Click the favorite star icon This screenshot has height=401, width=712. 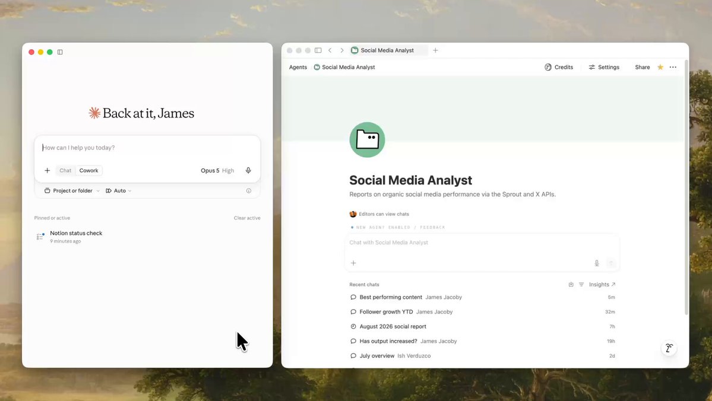click(660, 67)
